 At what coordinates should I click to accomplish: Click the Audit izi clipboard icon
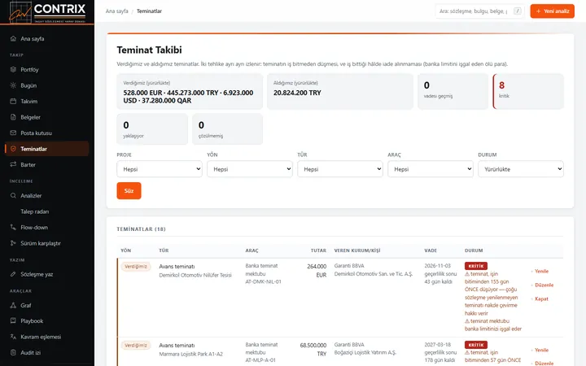pyautogui.click(x=13, y=352)
